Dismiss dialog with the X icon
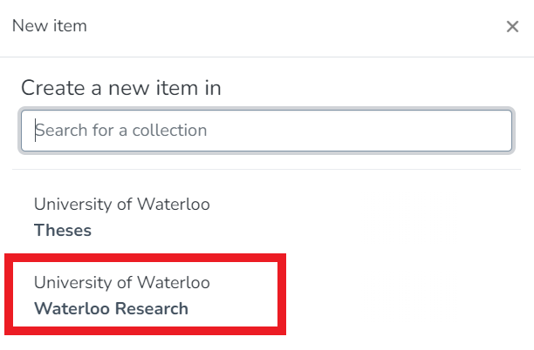Viewport: 534px width, 350px height. point(512,26)
